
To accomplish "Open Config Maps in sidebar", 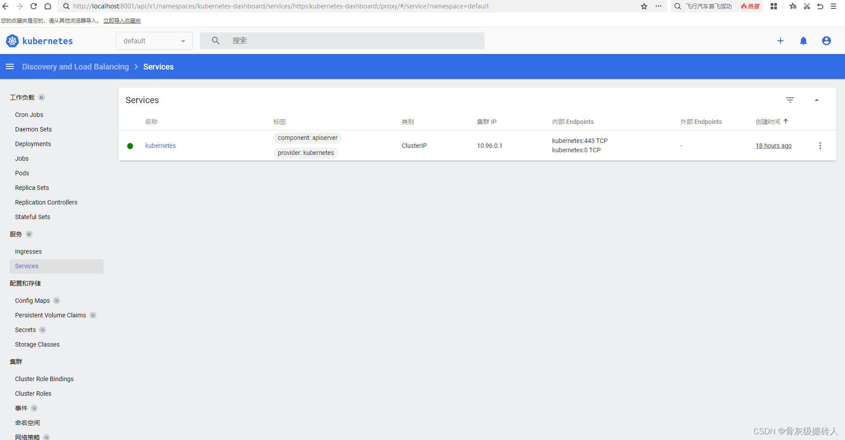I will pyautogui.click(x=32, y=301).
